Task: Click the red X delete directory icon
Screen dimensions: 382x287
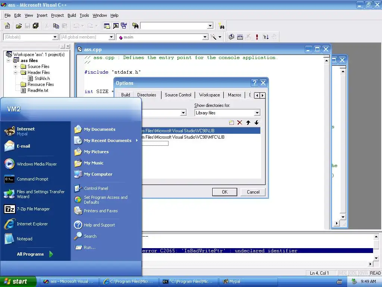Action: point(240,123)
